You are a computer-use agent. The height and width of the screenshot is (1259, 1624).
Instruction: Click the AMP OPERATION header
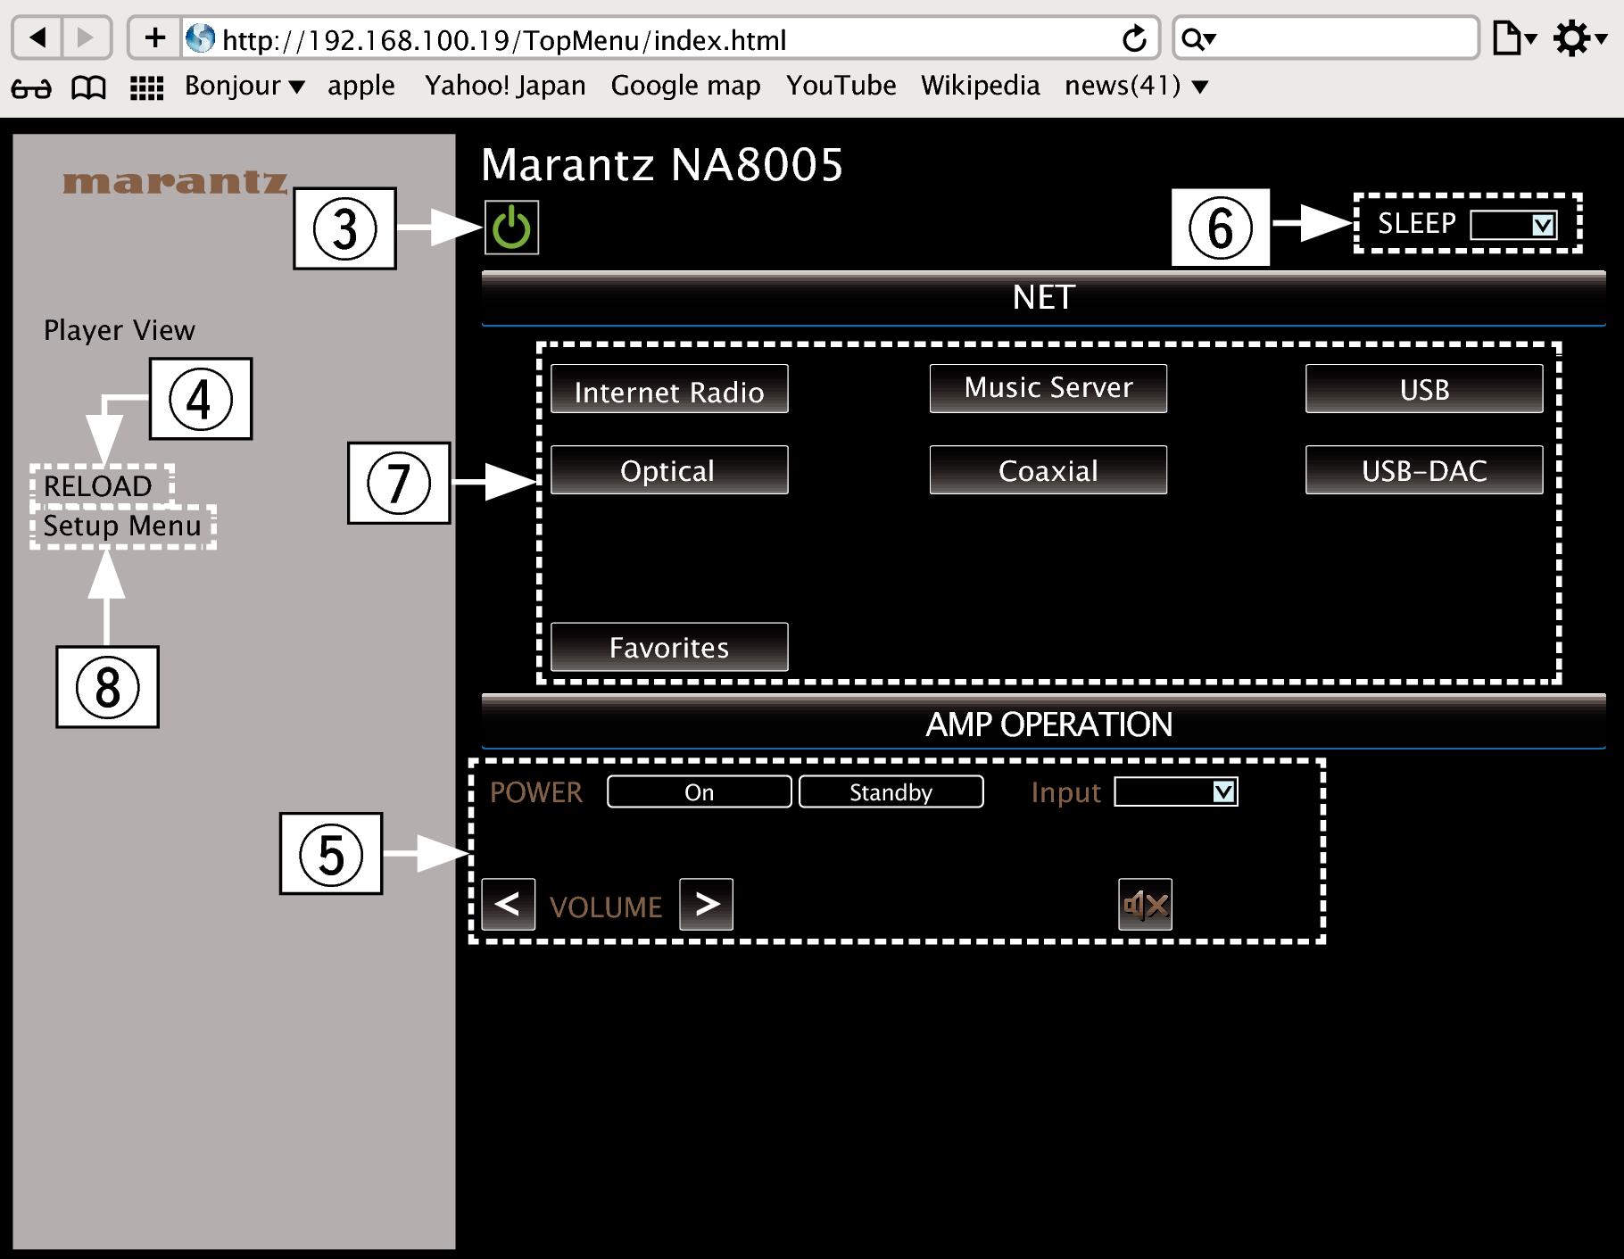[1043, 724]
